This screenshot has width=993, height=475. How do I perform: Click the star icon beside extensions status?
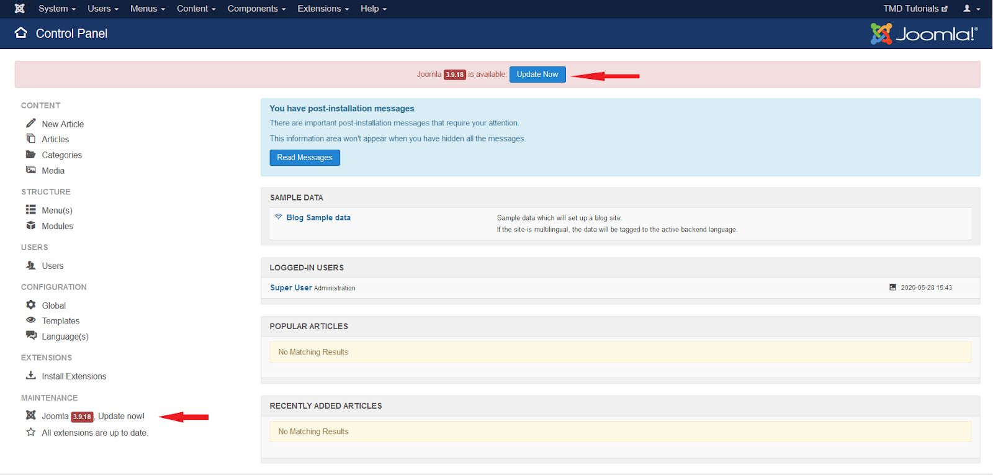point(30,432)
